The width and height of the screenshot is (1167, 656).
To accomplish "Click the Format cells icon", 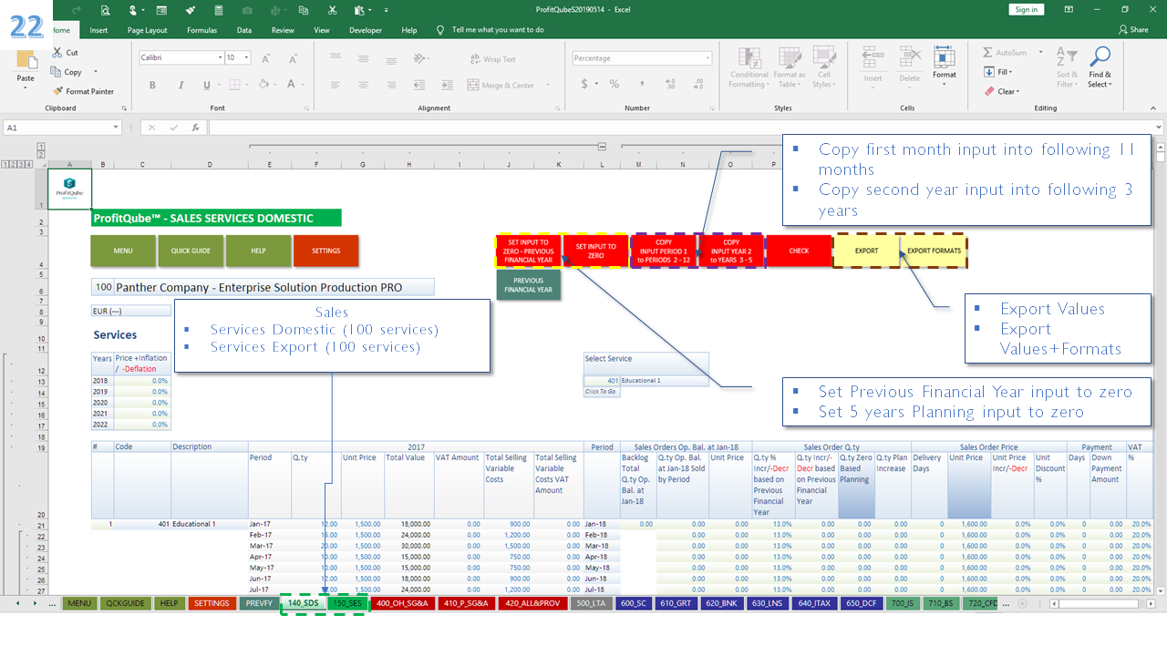I will tap(945, 59).
